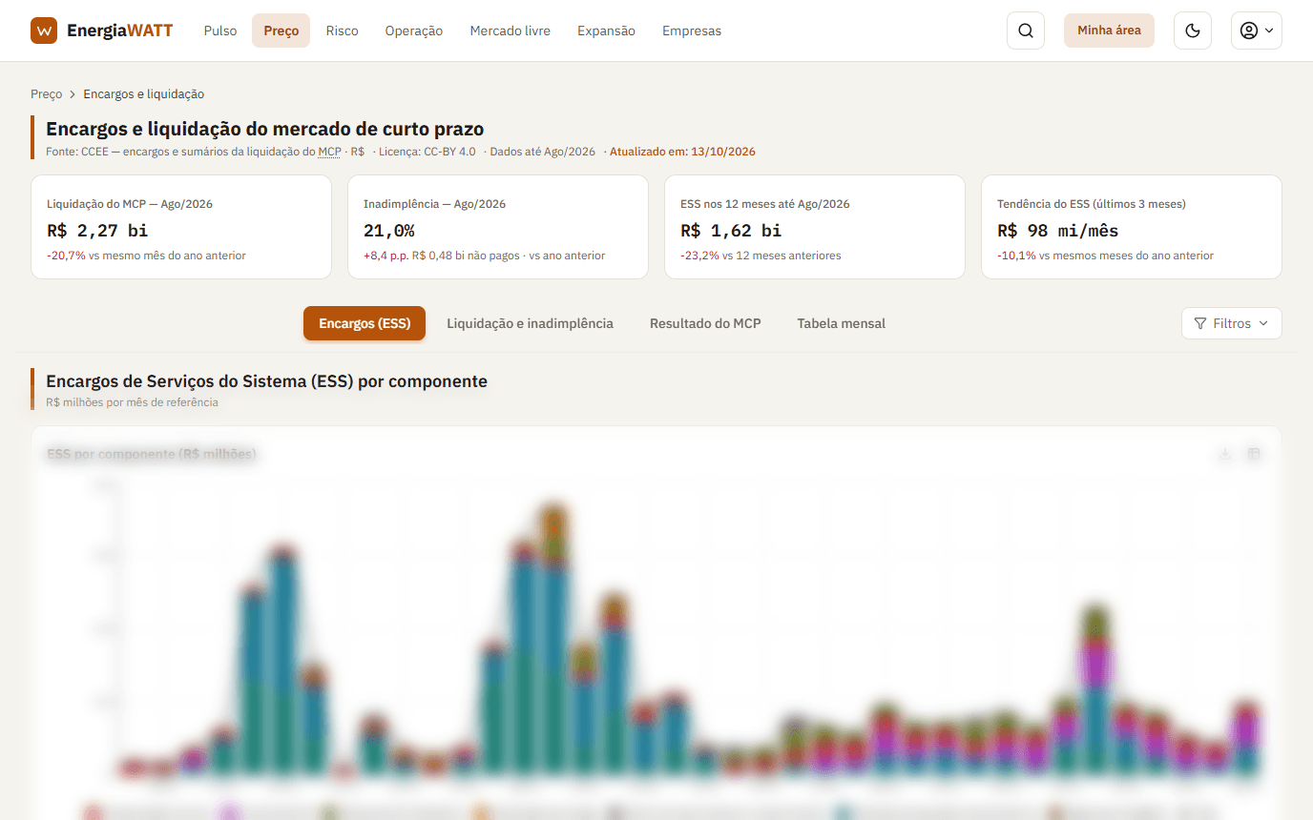Open the user account dropdown
The image size is (1313, 820).
pyautogui.click(x=1257, y=31)
